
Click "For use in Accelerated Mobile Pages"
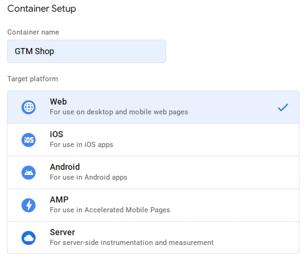coord(110,210)
